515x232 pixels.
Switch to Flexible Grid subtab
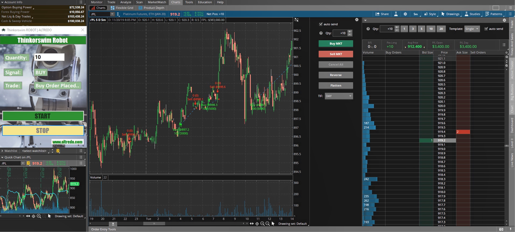click(x=122, y=8)
